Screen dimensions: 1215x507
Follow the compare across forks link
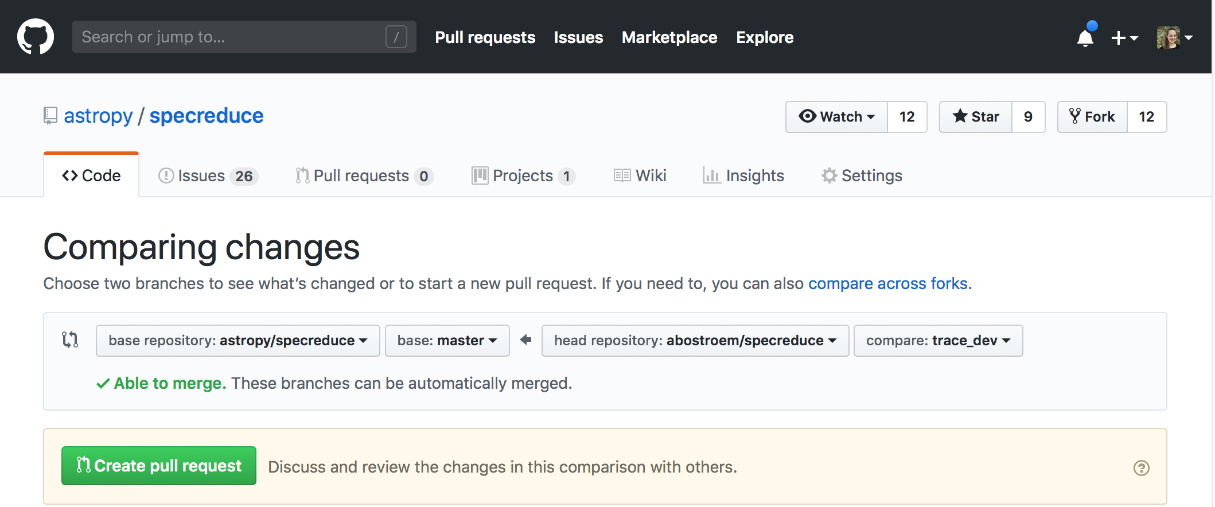(887, 284)
